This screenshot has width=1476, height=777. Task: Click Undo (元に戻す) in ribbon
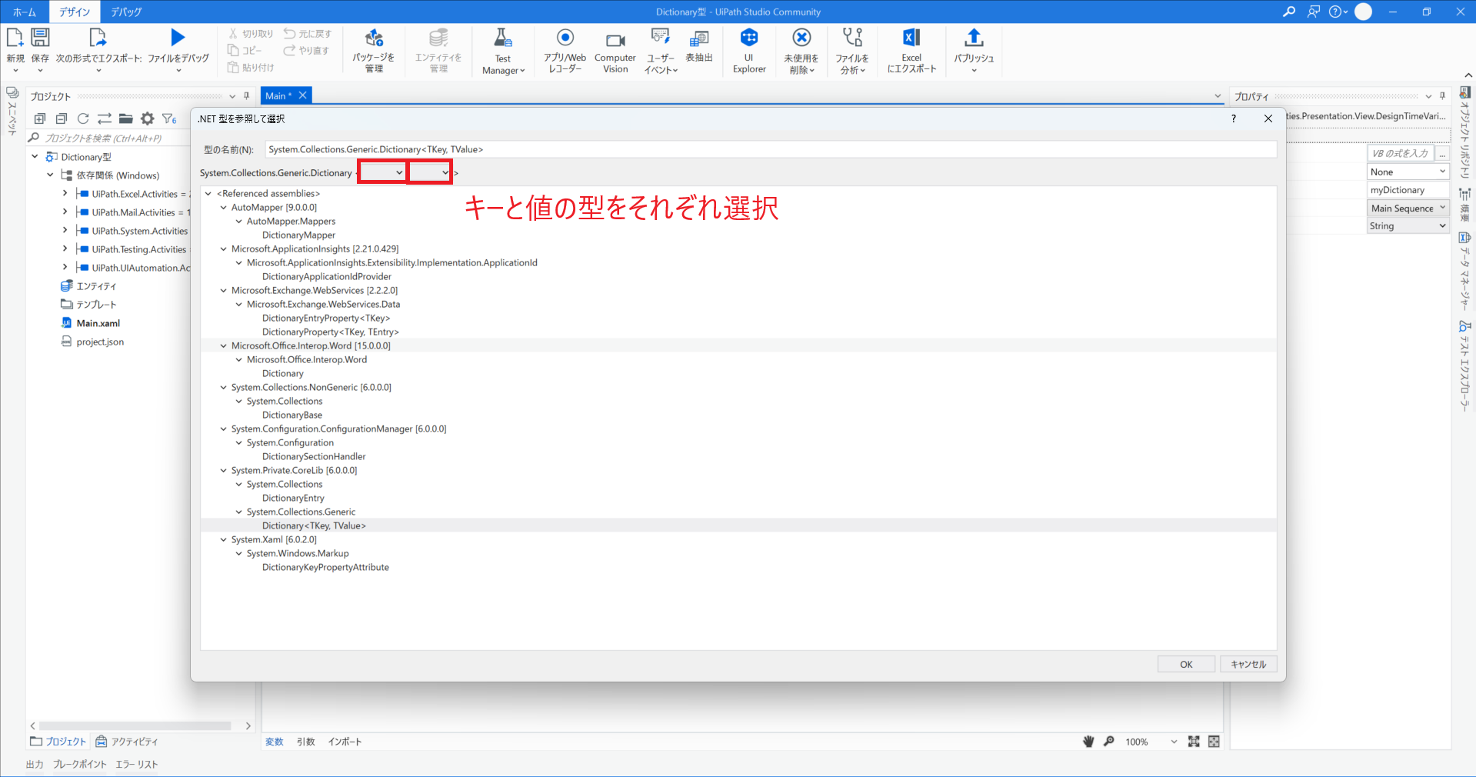click(x=308, y=34)
